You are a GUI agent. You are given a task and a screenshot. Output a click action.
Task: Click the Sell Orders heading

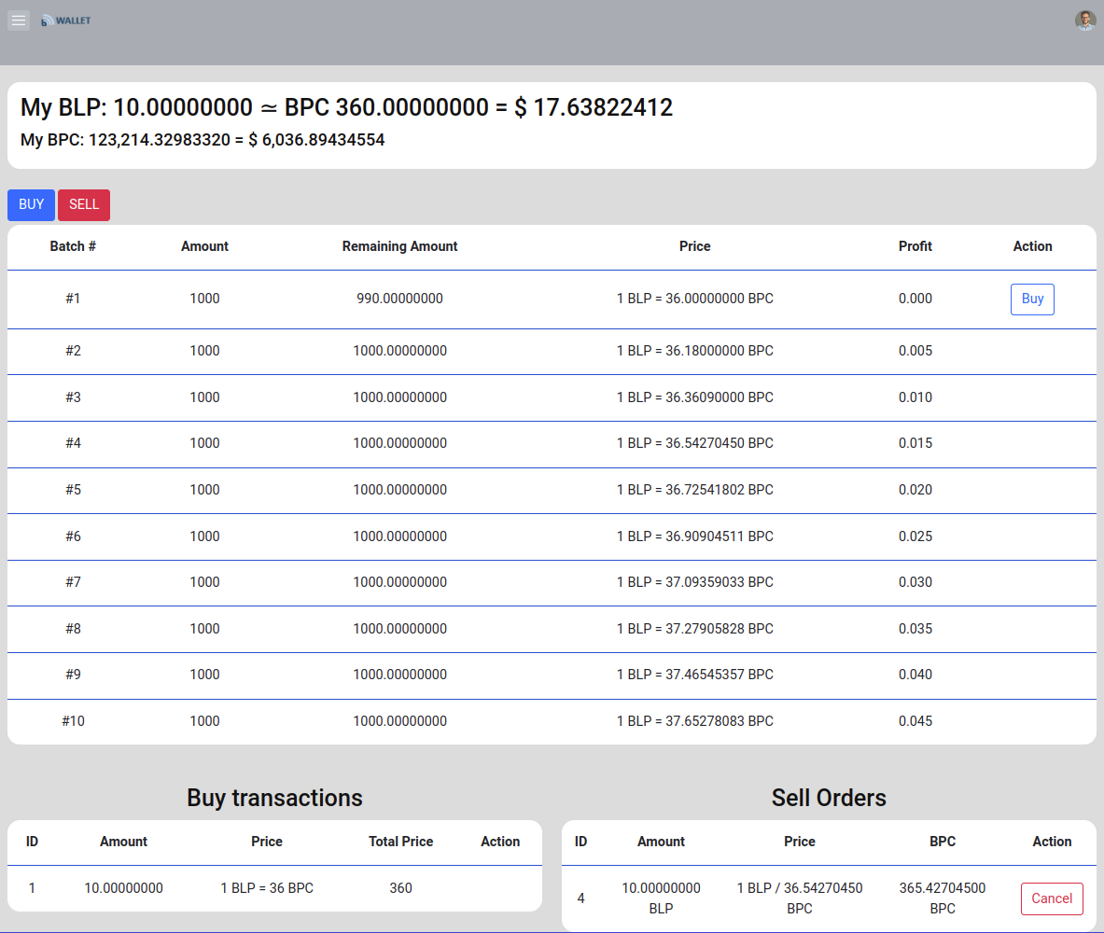(829, 798)
